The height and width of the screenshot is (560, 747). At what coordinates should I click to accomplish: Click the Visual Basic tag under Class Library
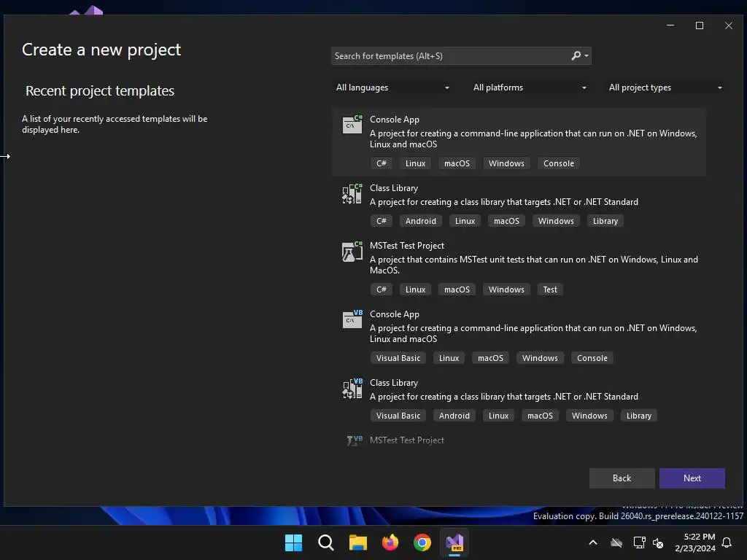(398, 416)
